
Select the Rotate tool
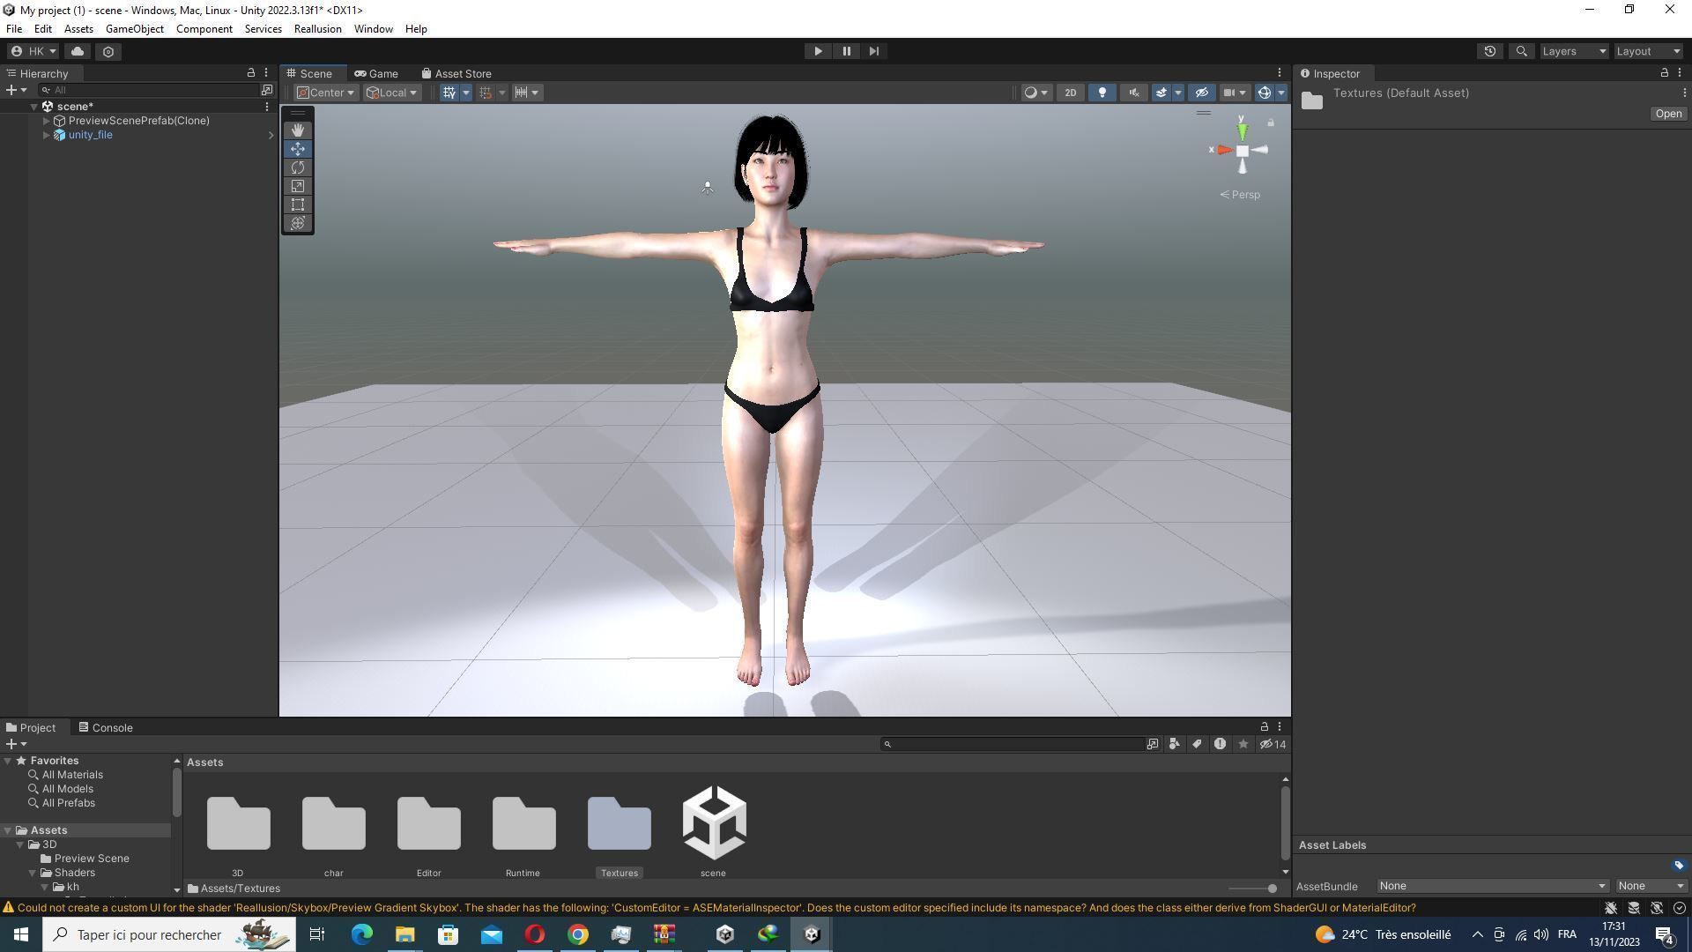click(x=298, y=167)
